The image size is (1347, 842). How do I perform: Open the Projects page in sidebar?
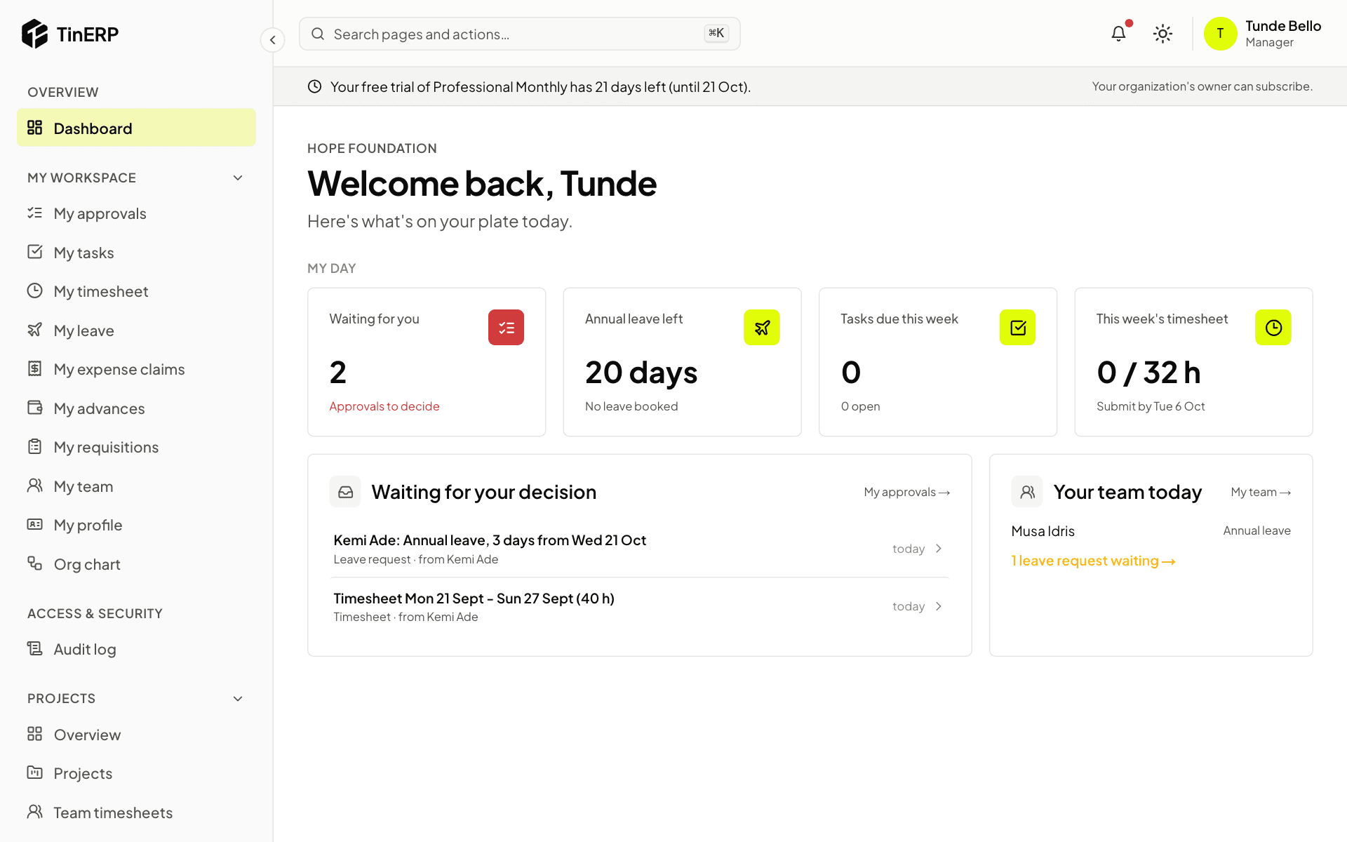coord(136,773)
